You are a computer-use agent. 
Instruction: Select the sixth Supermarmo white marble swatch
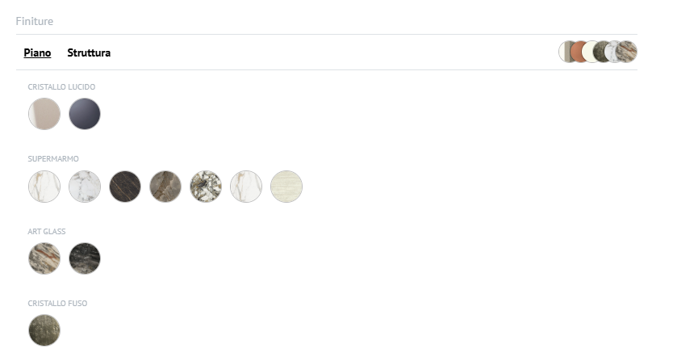246,187
